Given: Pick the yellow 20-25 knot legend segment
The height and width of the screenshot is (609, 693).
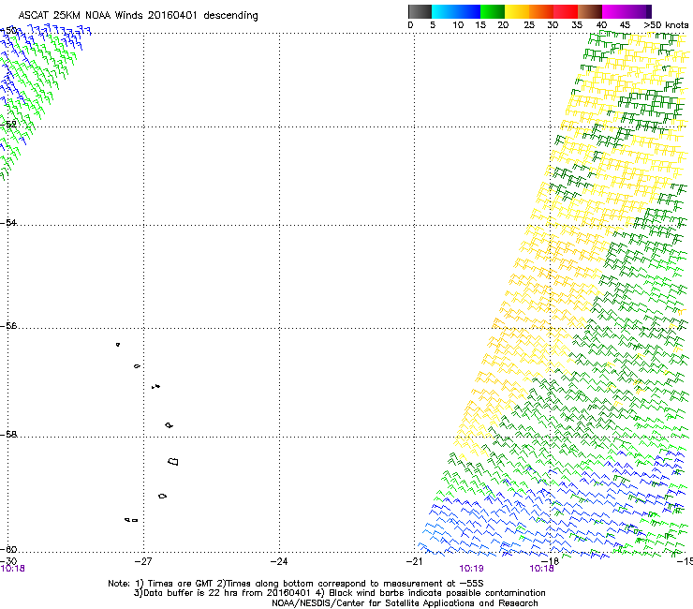Looking at the screenshot, I should click(x=517, y=11).
